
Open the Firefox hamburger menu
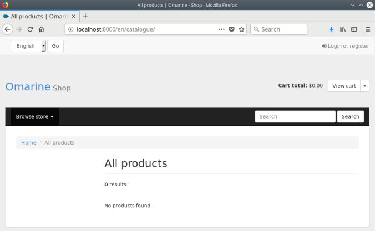coord(367,29)
